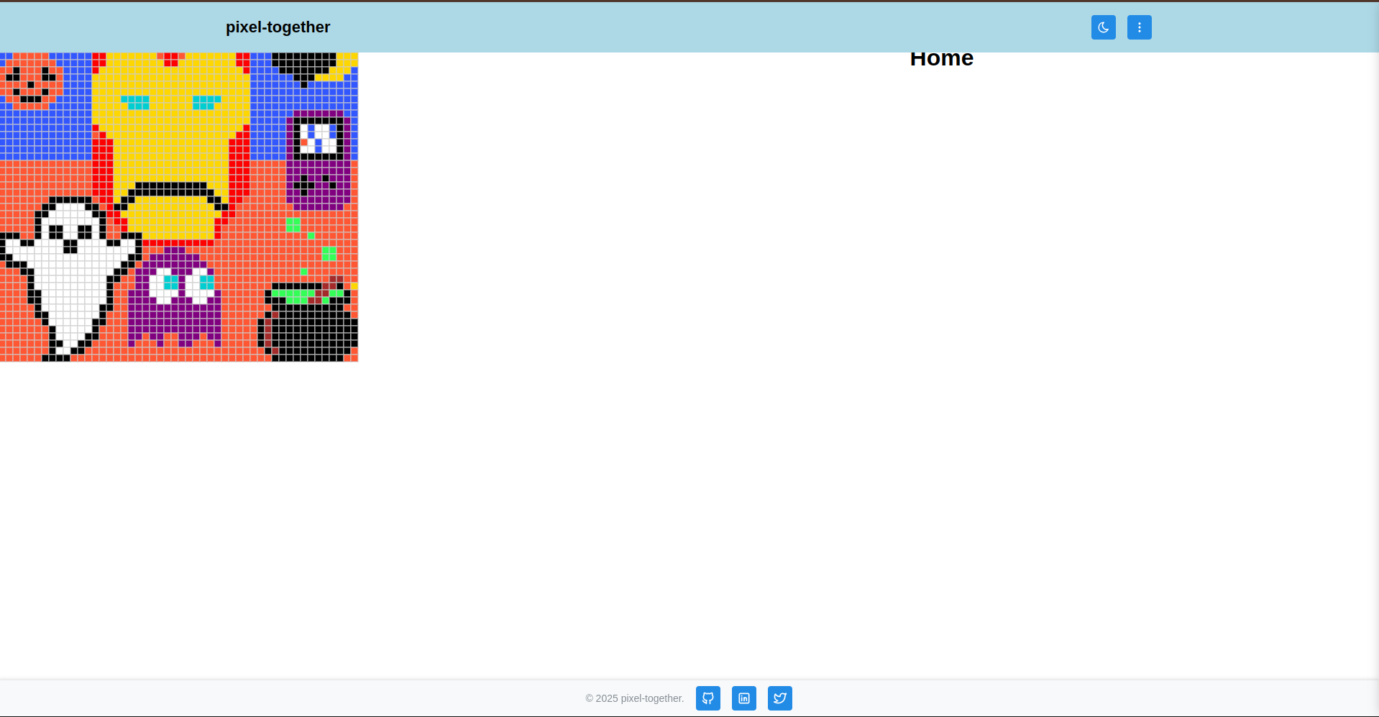Open the GitHub link in footer

pyautogui.click(x=707, y=698)
